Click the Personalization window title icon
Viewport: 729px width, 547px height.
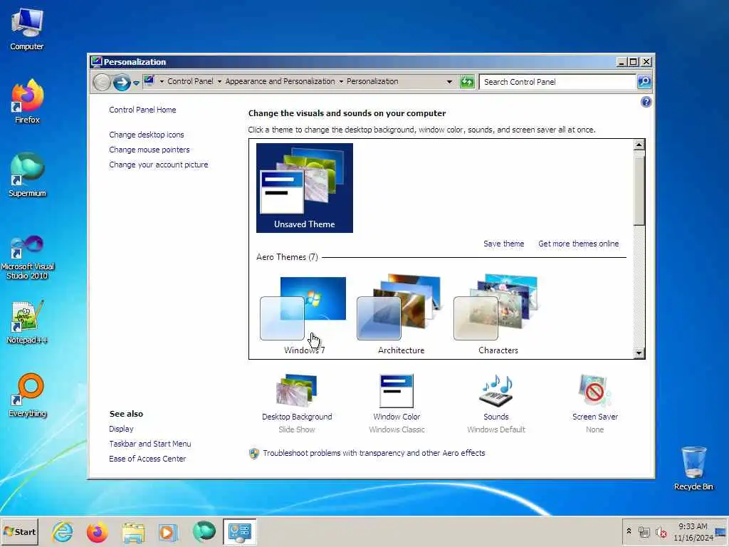point(96,62)
